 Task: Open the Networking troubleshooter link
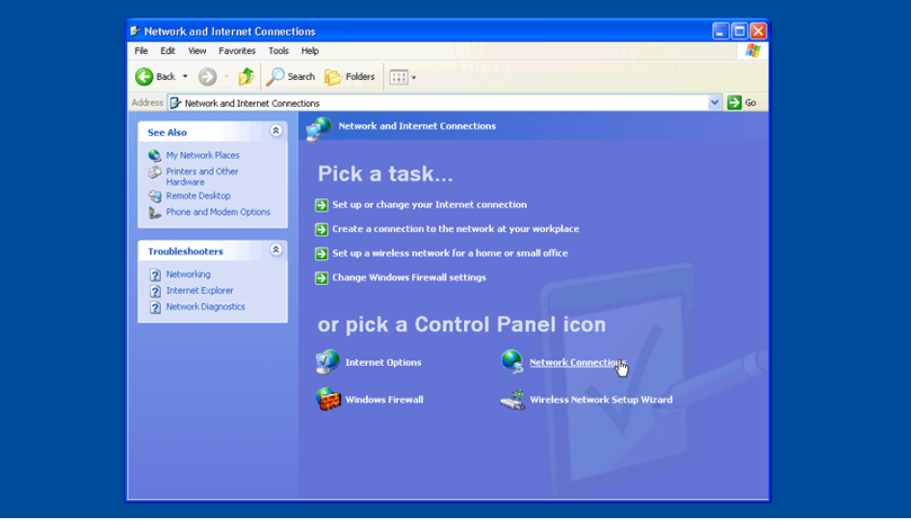[x=188, y=274]
